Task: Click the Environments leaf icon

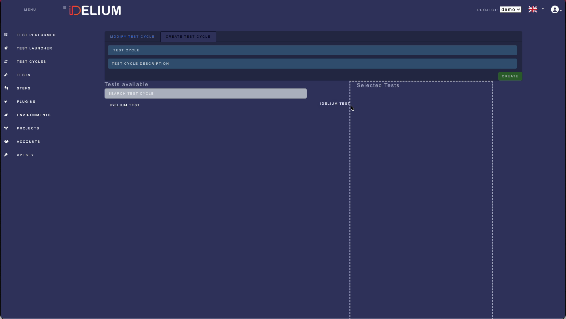Action: (x=6, y=115)
